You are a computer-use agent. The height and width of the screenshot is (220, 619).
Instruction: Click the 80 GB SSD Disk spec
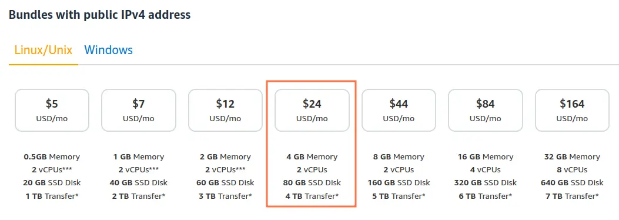tap(312, 183)
